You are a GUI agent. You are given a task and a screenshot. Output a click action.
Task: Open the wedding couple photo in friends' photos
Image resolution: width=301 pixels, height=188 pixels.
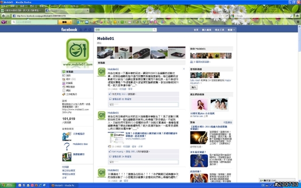(x=219, y=104)
